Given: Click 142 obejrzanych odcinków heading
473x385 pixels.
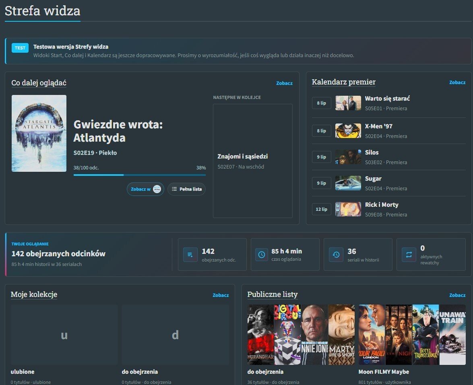Looking at the screenshot, I should click(x=58, y=253).
